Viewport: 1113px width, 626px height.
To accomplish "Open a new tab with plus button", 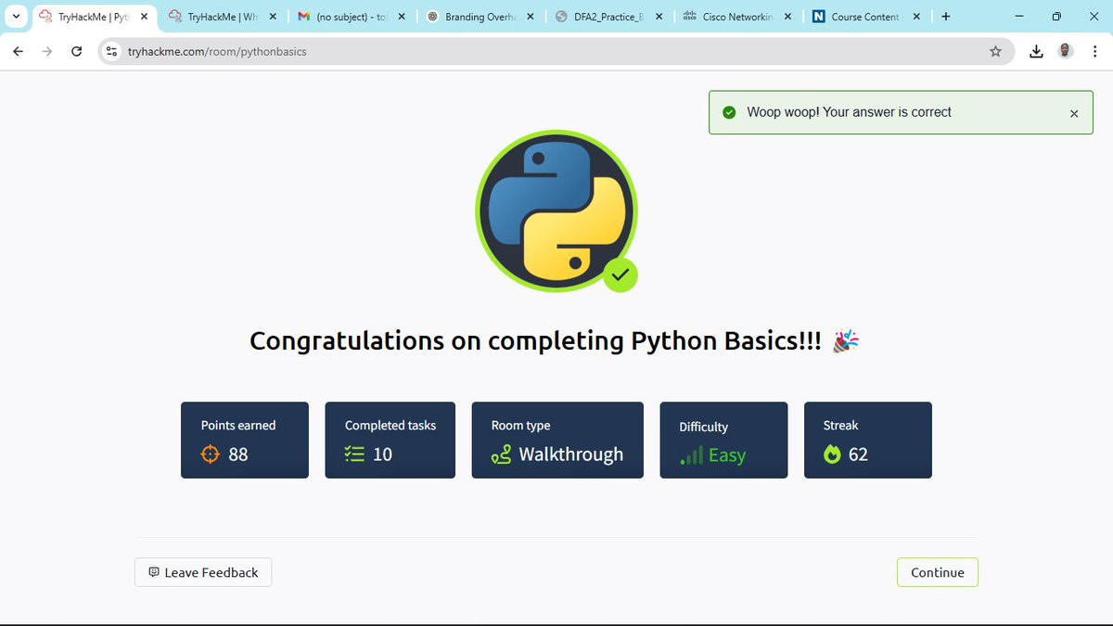I will tap(946, 17).
